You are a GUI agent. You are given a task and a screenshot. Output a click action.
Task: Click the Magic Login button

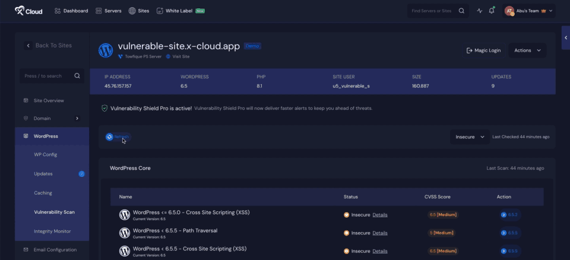click(x=483, y=50)
